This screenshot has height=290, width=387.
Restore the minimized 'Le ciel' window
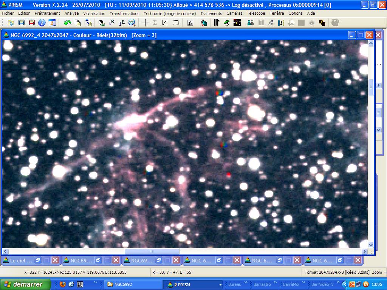38,260
